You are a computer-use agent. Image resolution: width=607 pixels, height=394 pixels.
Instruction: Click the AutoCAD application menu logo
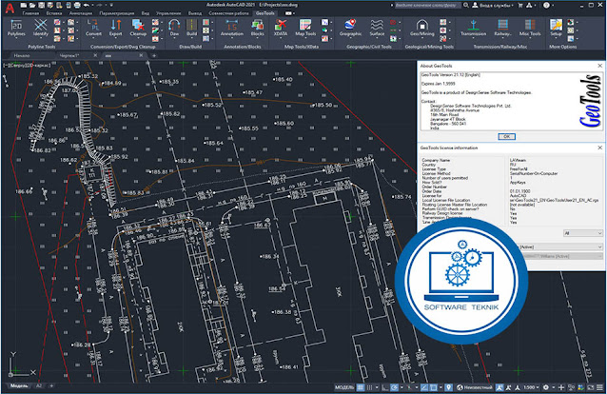tap(10, 9)
